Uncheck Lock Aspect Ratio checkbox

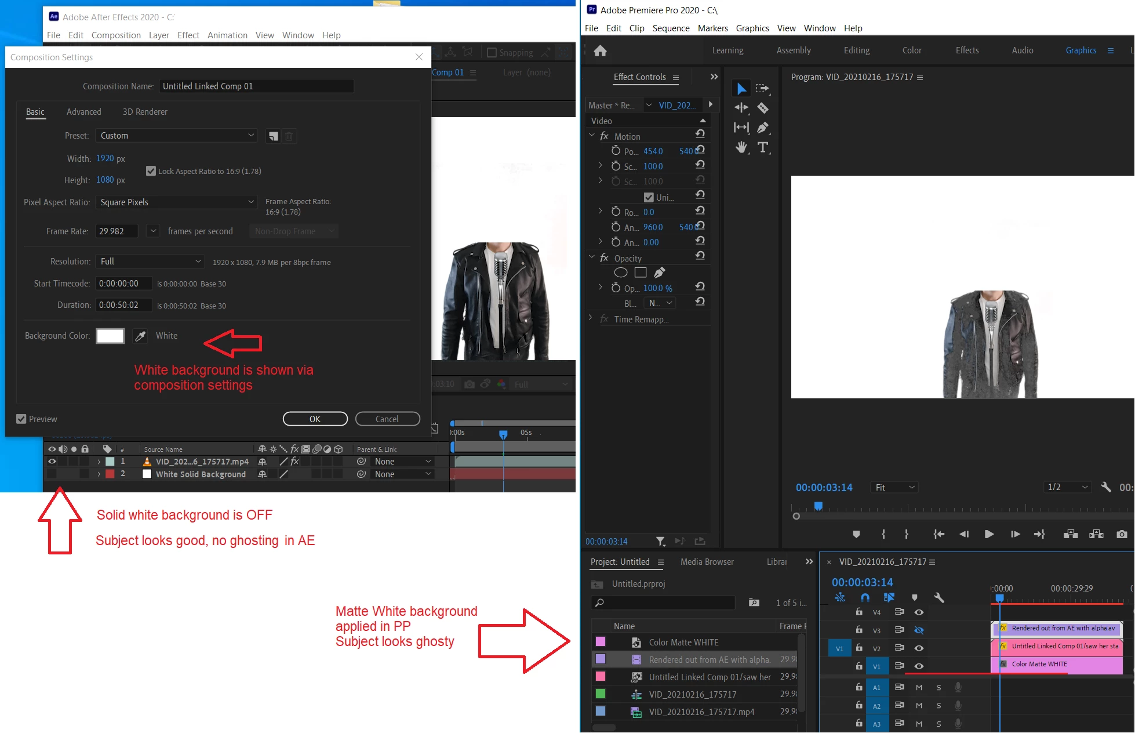coord(151,171)
